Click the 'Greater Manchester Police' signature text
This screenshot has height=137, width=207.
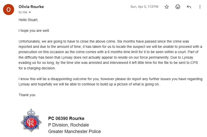coord(75,131)
